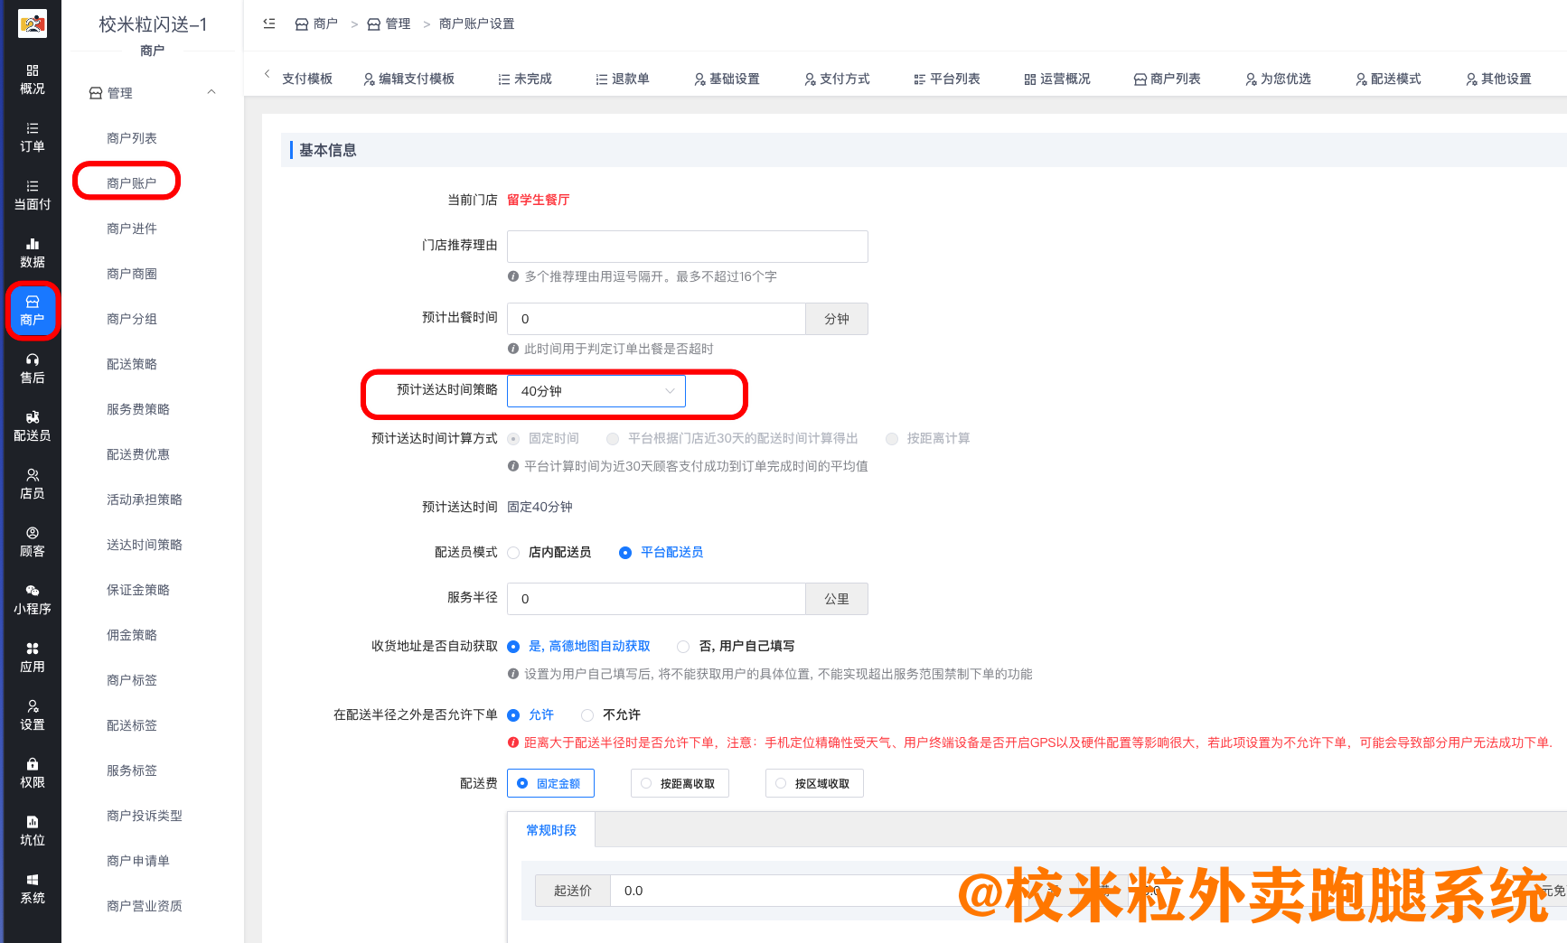Open the 预计送达时间策略 40分钟 dropdown

pos(596,391)
